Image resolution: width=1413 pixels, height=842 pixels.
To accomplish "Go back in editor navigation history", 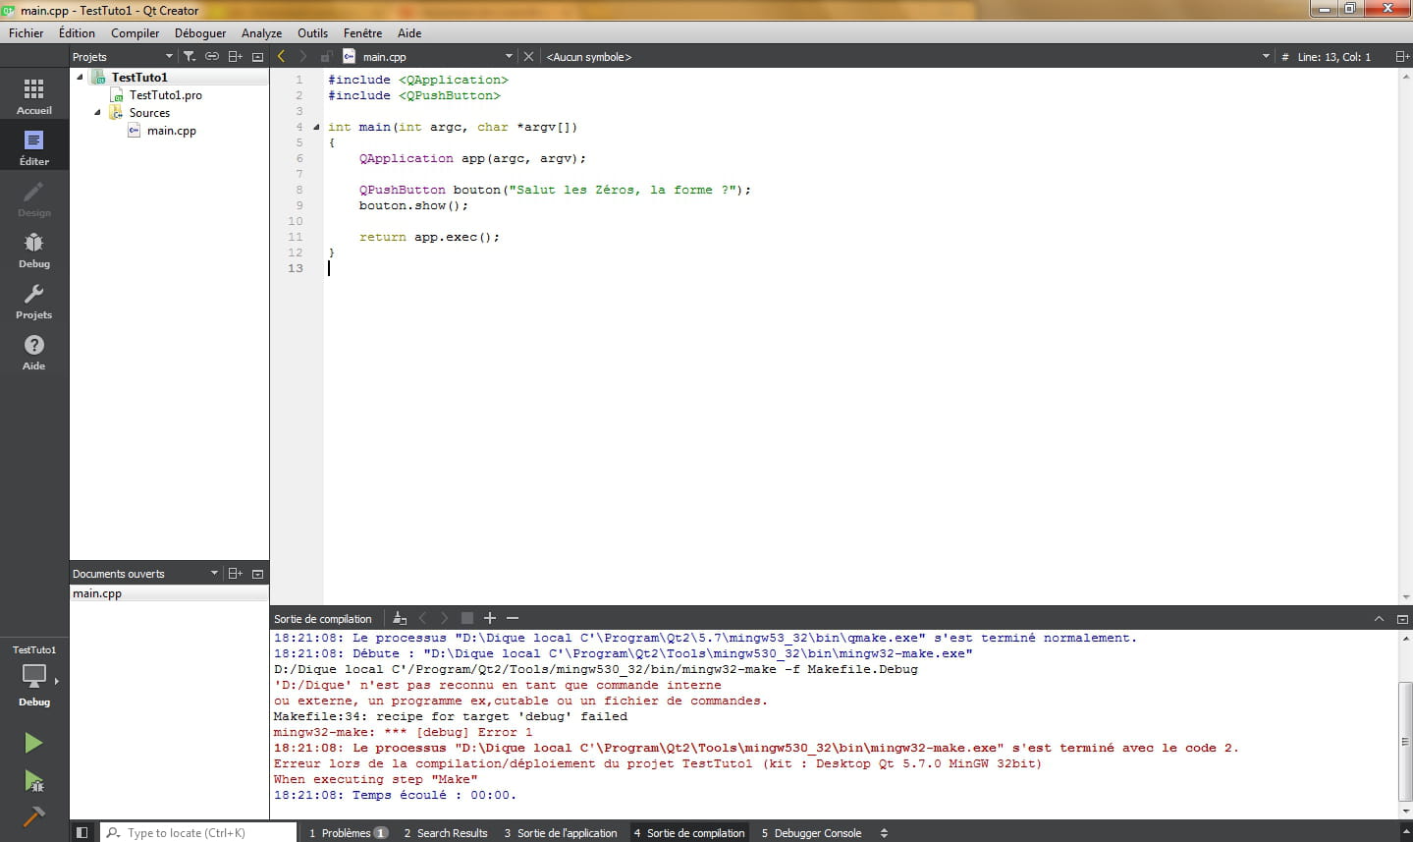I will click(x=282, y=57).
